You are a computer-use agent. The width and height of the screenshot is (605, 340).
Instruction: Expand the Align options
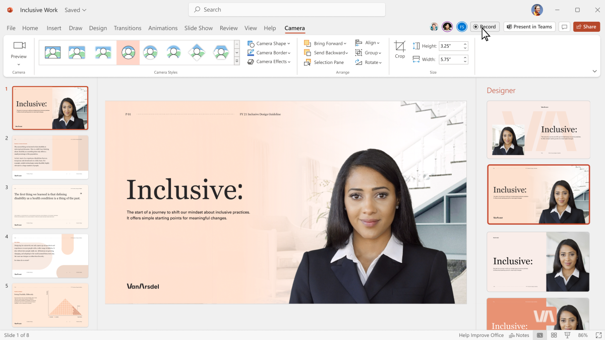pos(369,43)
